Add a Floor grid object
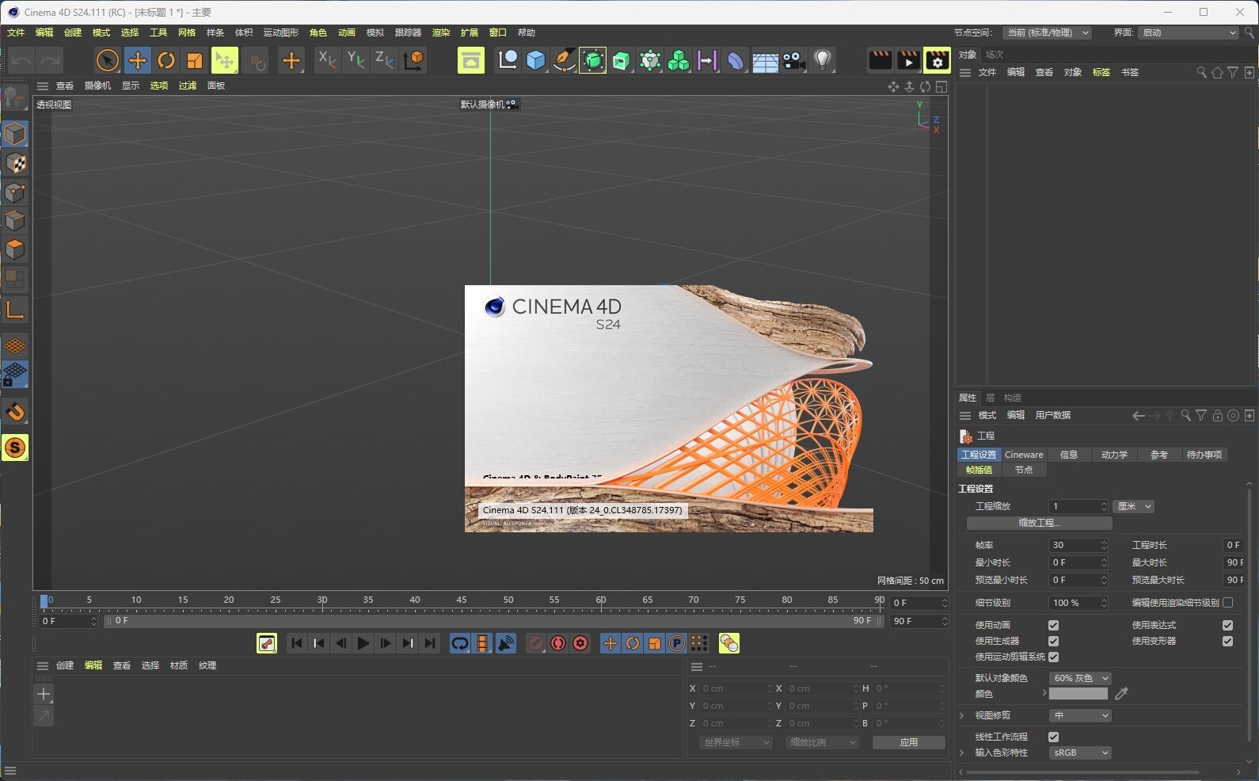The height and width of the screenshot is (781, 1259). coord(765,60)
